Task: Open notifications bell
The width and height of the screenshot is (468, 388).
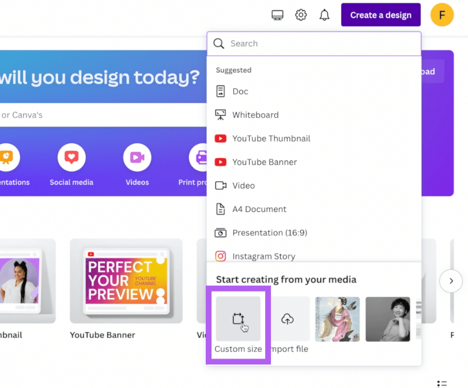Action: (324, 14)
